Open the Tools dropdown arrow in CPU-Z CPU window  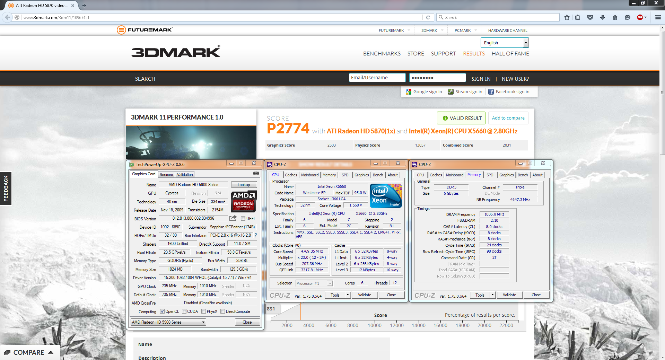click(348, 295)
